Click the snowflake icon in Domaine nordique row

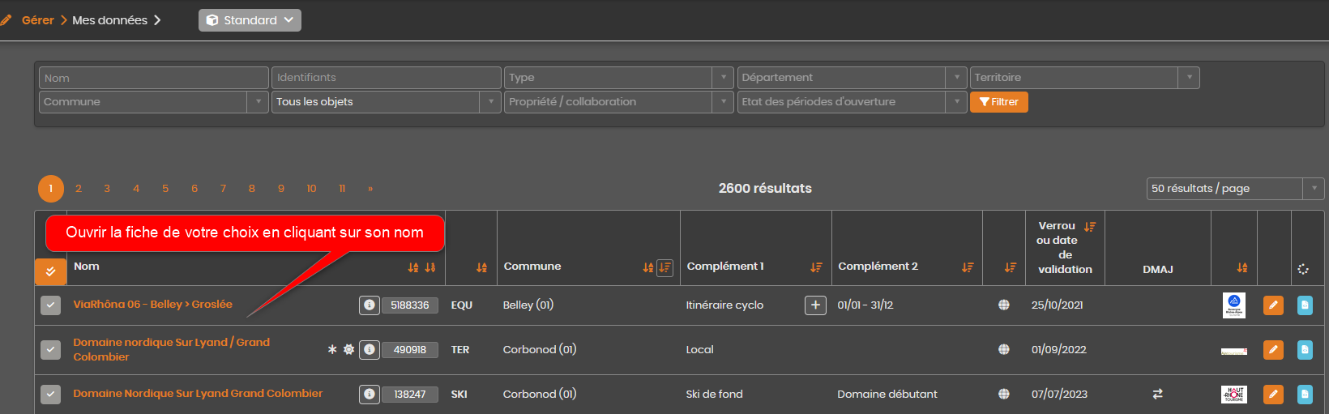(332, 350)
